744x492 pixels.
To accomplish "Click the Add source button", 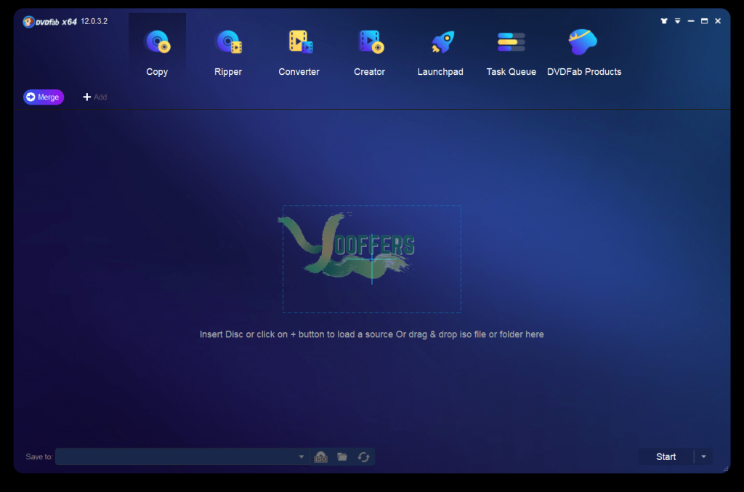I will coord(95,97).
